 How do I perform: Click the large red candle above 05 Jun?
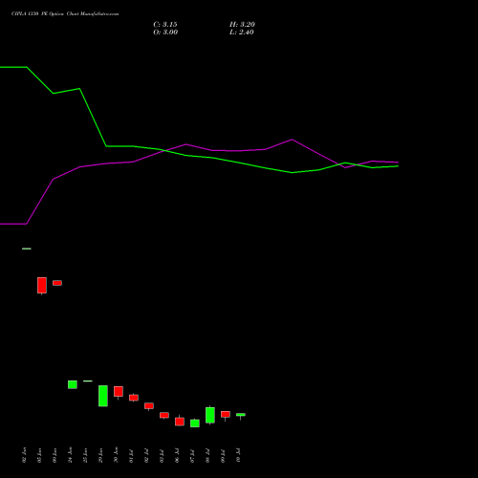[42, 285]
